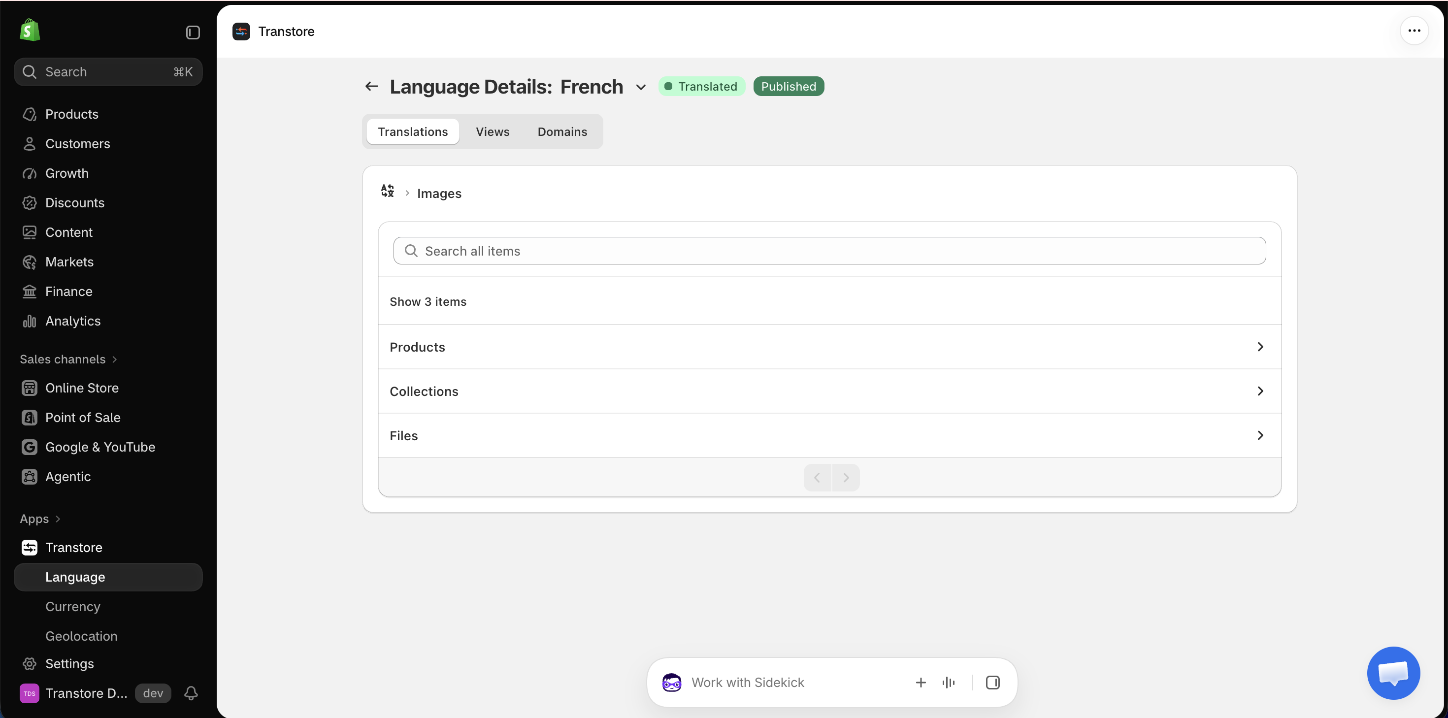The width and height of the screenshot is (1448, 718).
Task: Click the Settings gear icon
Action: click(x=29, y=664)
